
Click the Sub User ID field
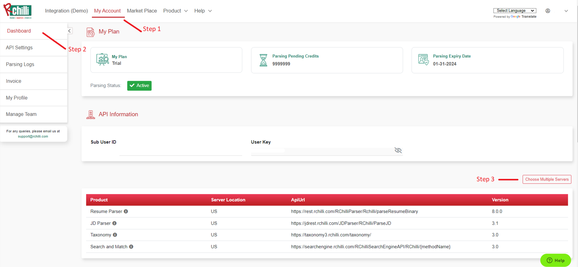(180, 150)
